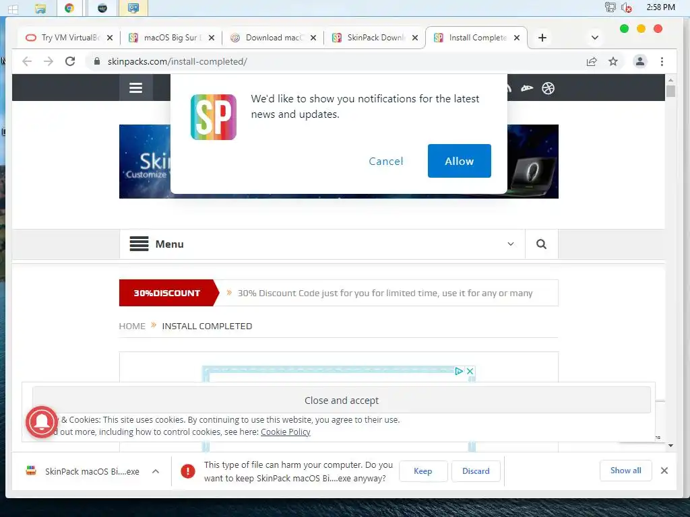Click the SkinPack header banner image
This screenshot has width=690, height=517.
click(339, 162)
